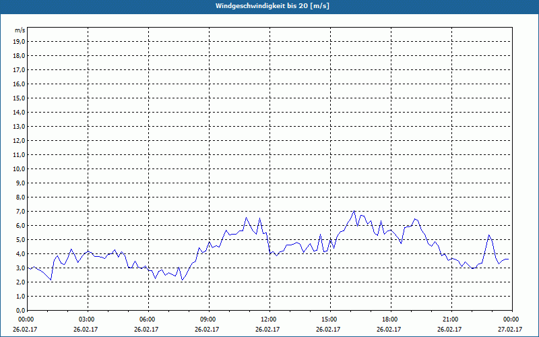Click the 8,0 y-axis label

(x=20, y=197)
